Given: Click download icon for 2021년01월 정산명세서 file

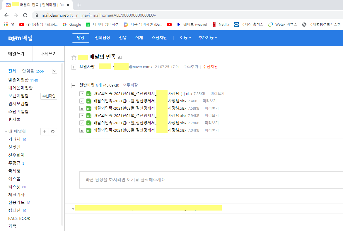Looking at the screenshot, I should tap(82, 94).
